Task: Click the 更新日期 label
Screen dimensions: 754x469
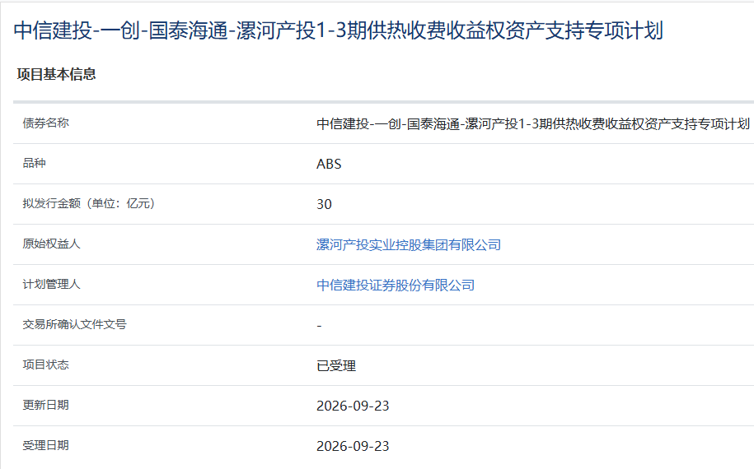Action: (45, 405)
